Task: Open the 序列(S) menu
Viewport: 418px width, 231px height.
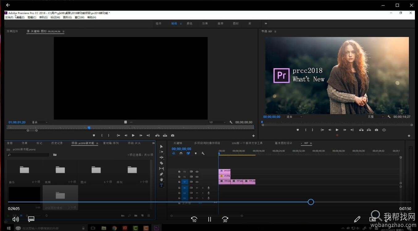Action: (x=43, y=18)
